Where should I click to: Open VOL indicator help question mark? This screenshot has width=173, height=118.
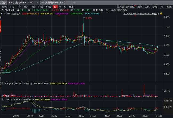pos(3,83)
